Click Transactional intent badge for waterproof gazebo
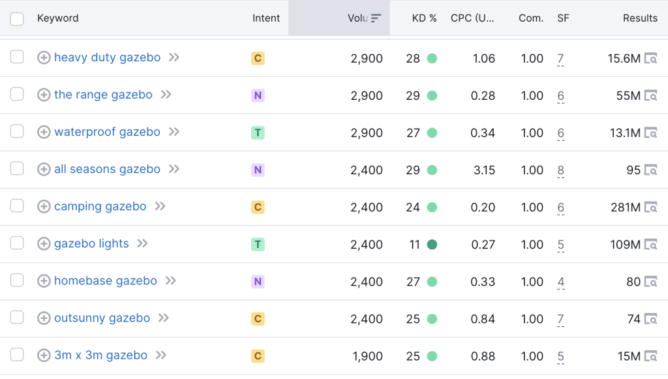 258,133
